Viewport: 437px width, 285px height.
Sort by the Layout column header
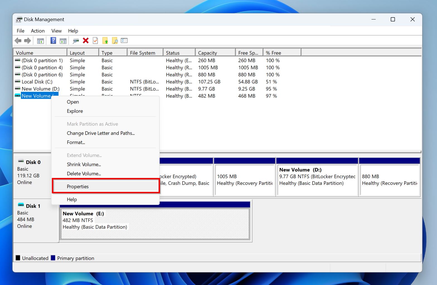(83, 53)
